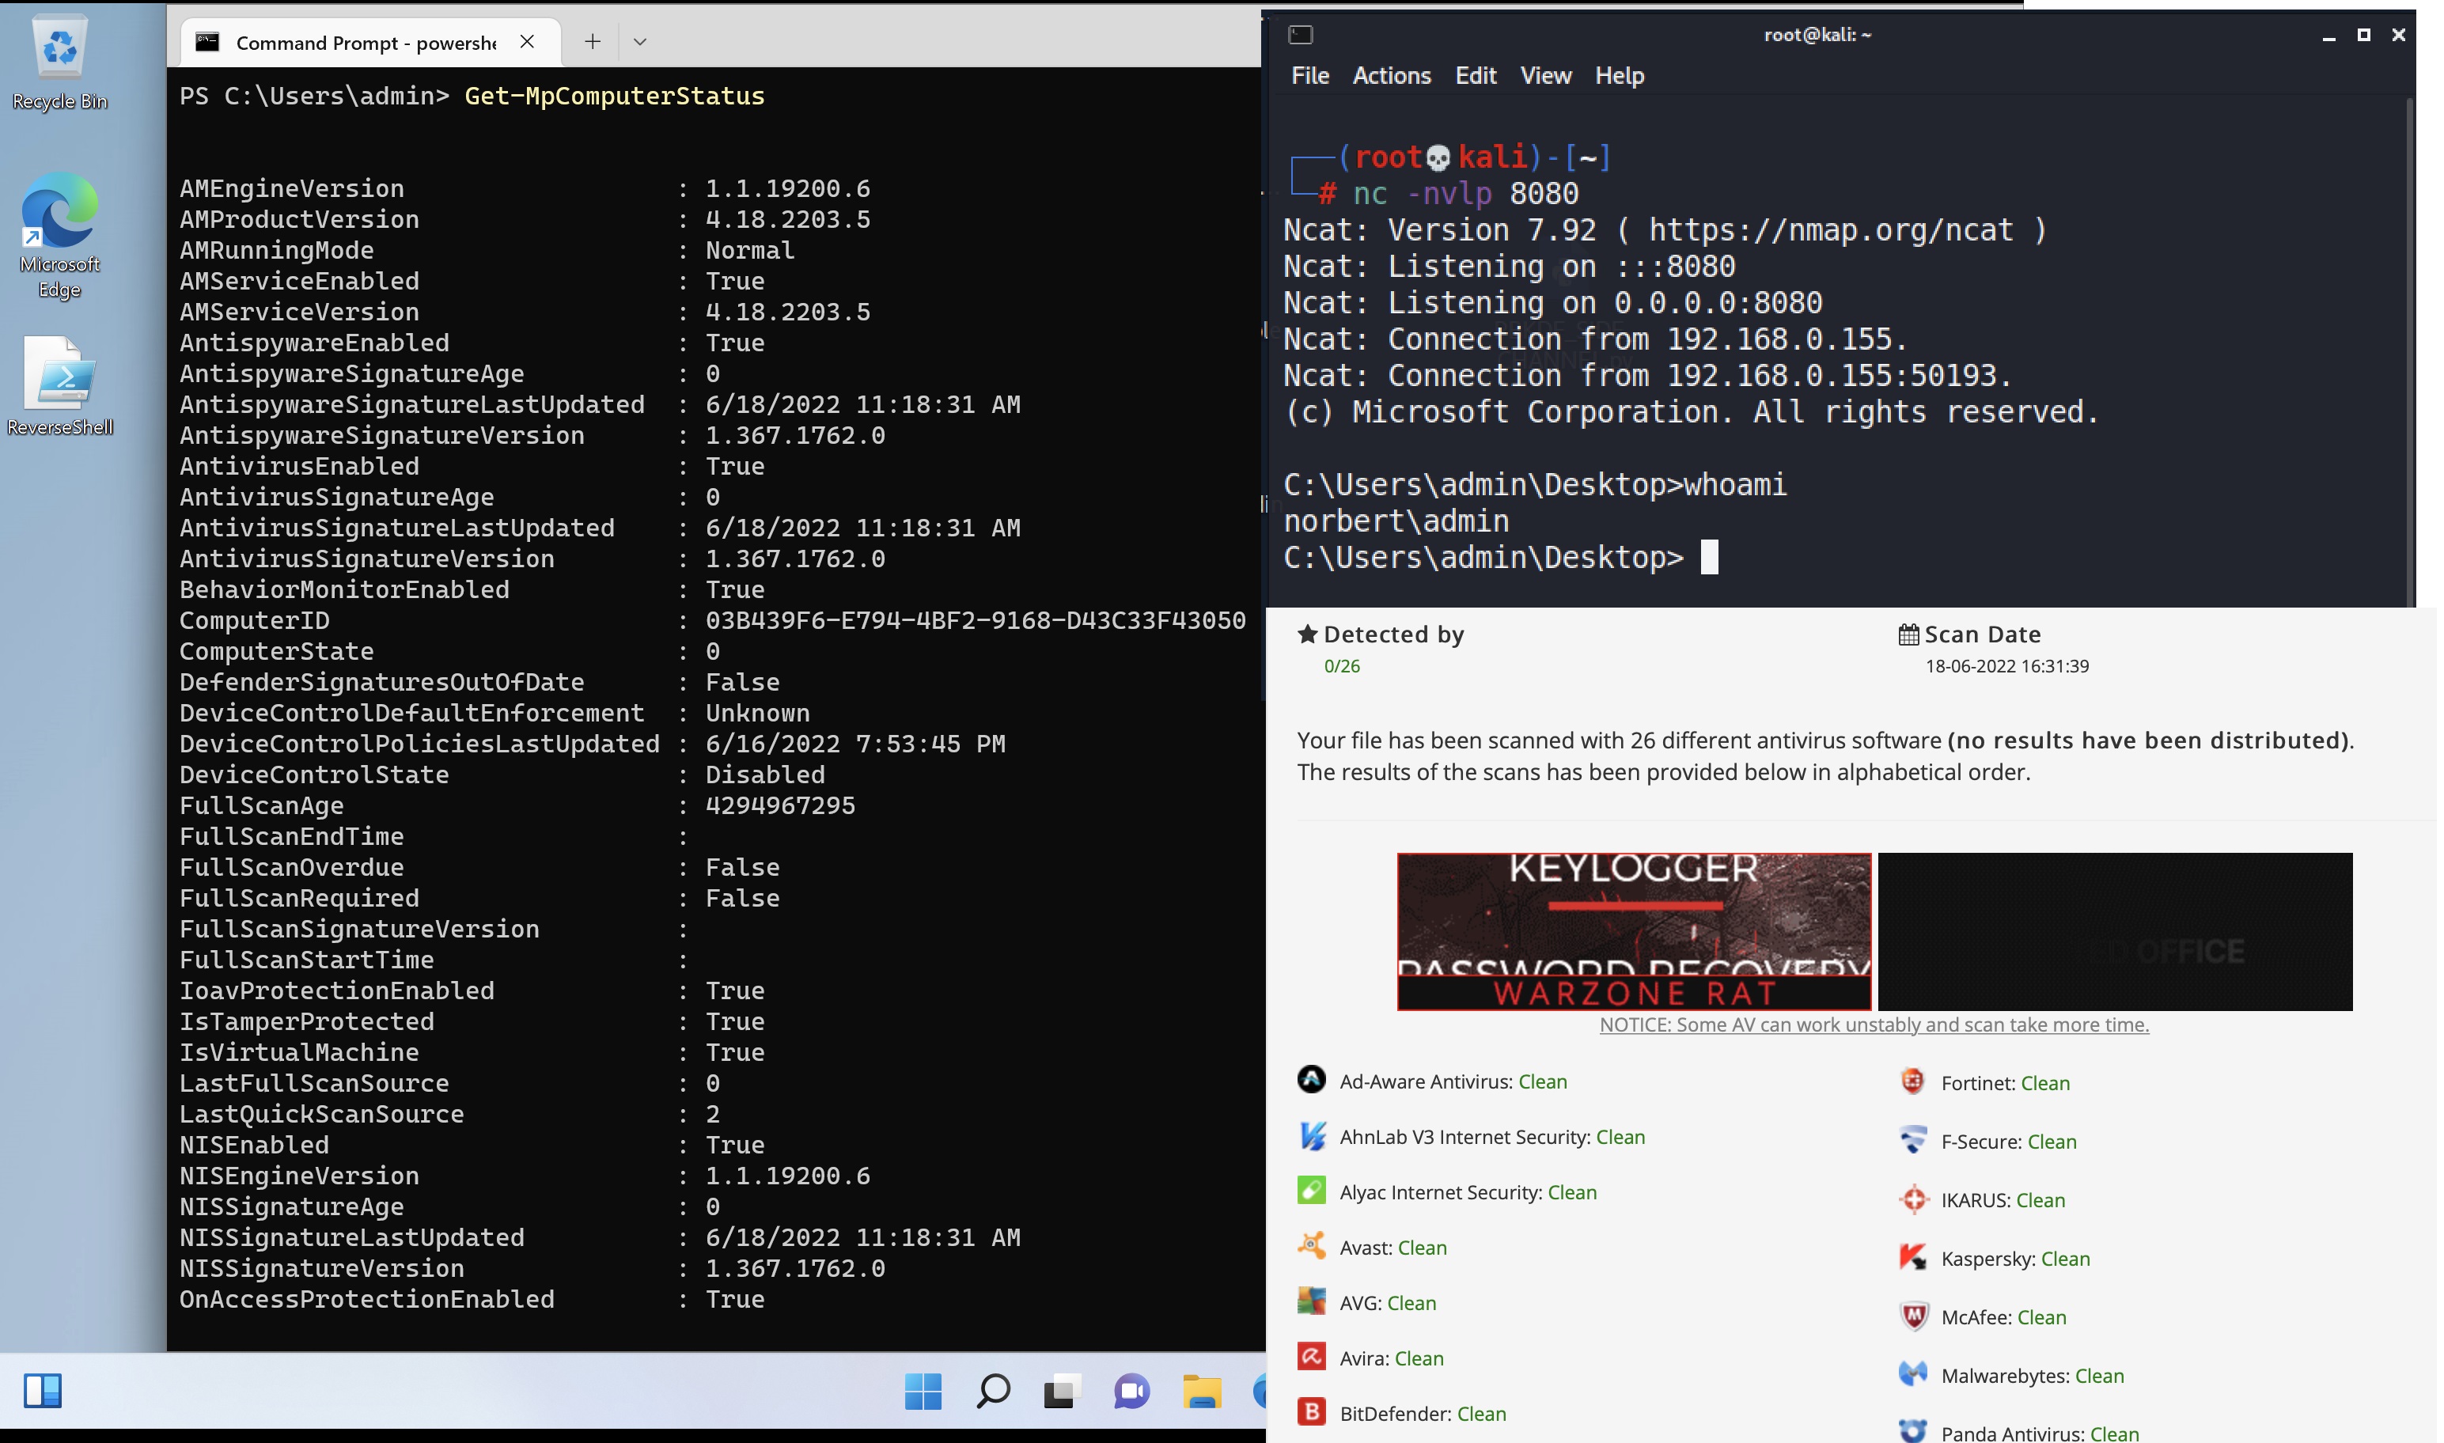This screenshot has width=2444, height=1443.
Task: Click the Windows Start button
Action: tap(922, 1392)
